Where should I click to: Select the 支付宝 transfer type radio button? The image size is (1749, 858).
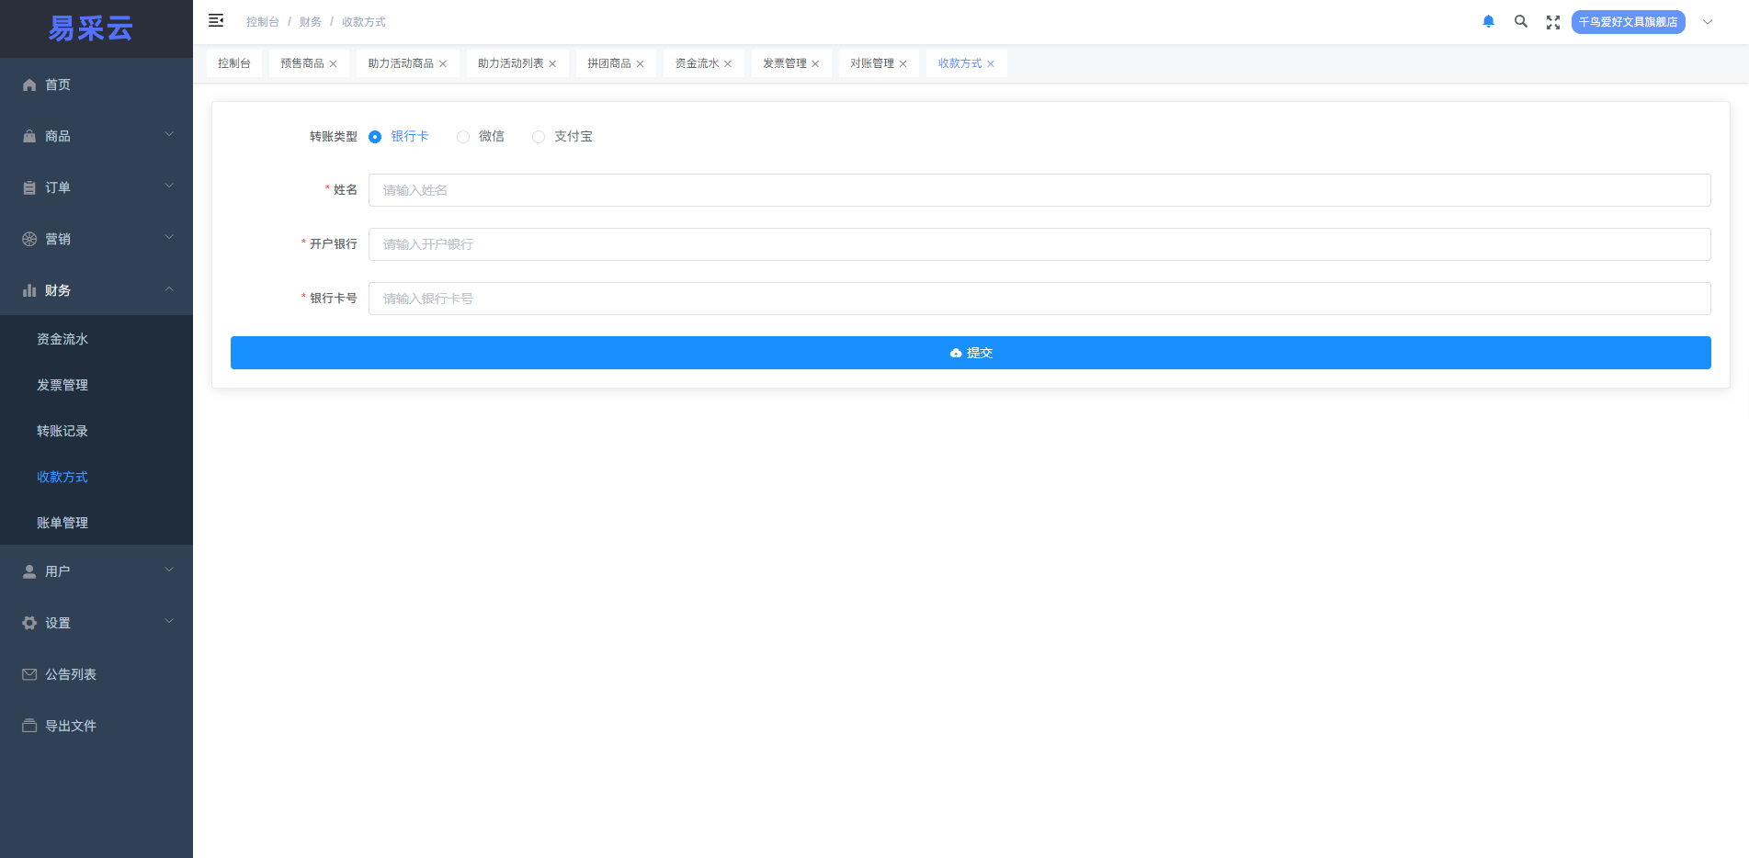(539, 136)
